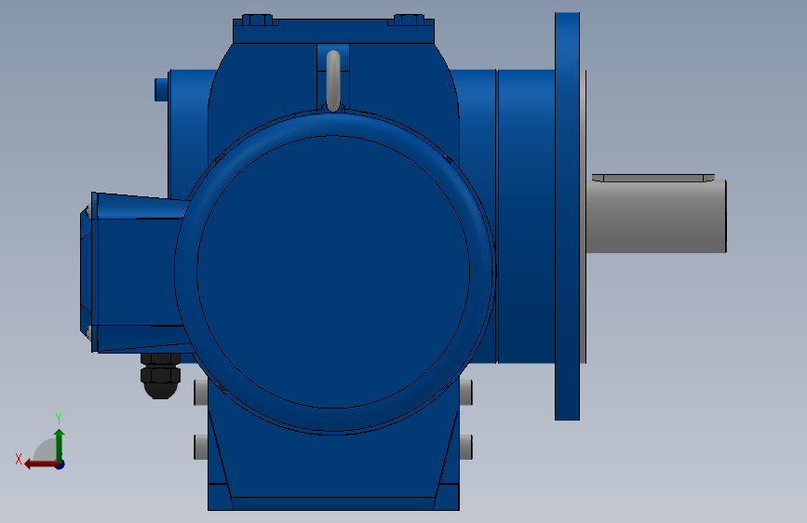Select the gray output shaft of the gearbox
Image resolution: width=807 pixels, height=523 pixels.
click(x=656, y=216)
